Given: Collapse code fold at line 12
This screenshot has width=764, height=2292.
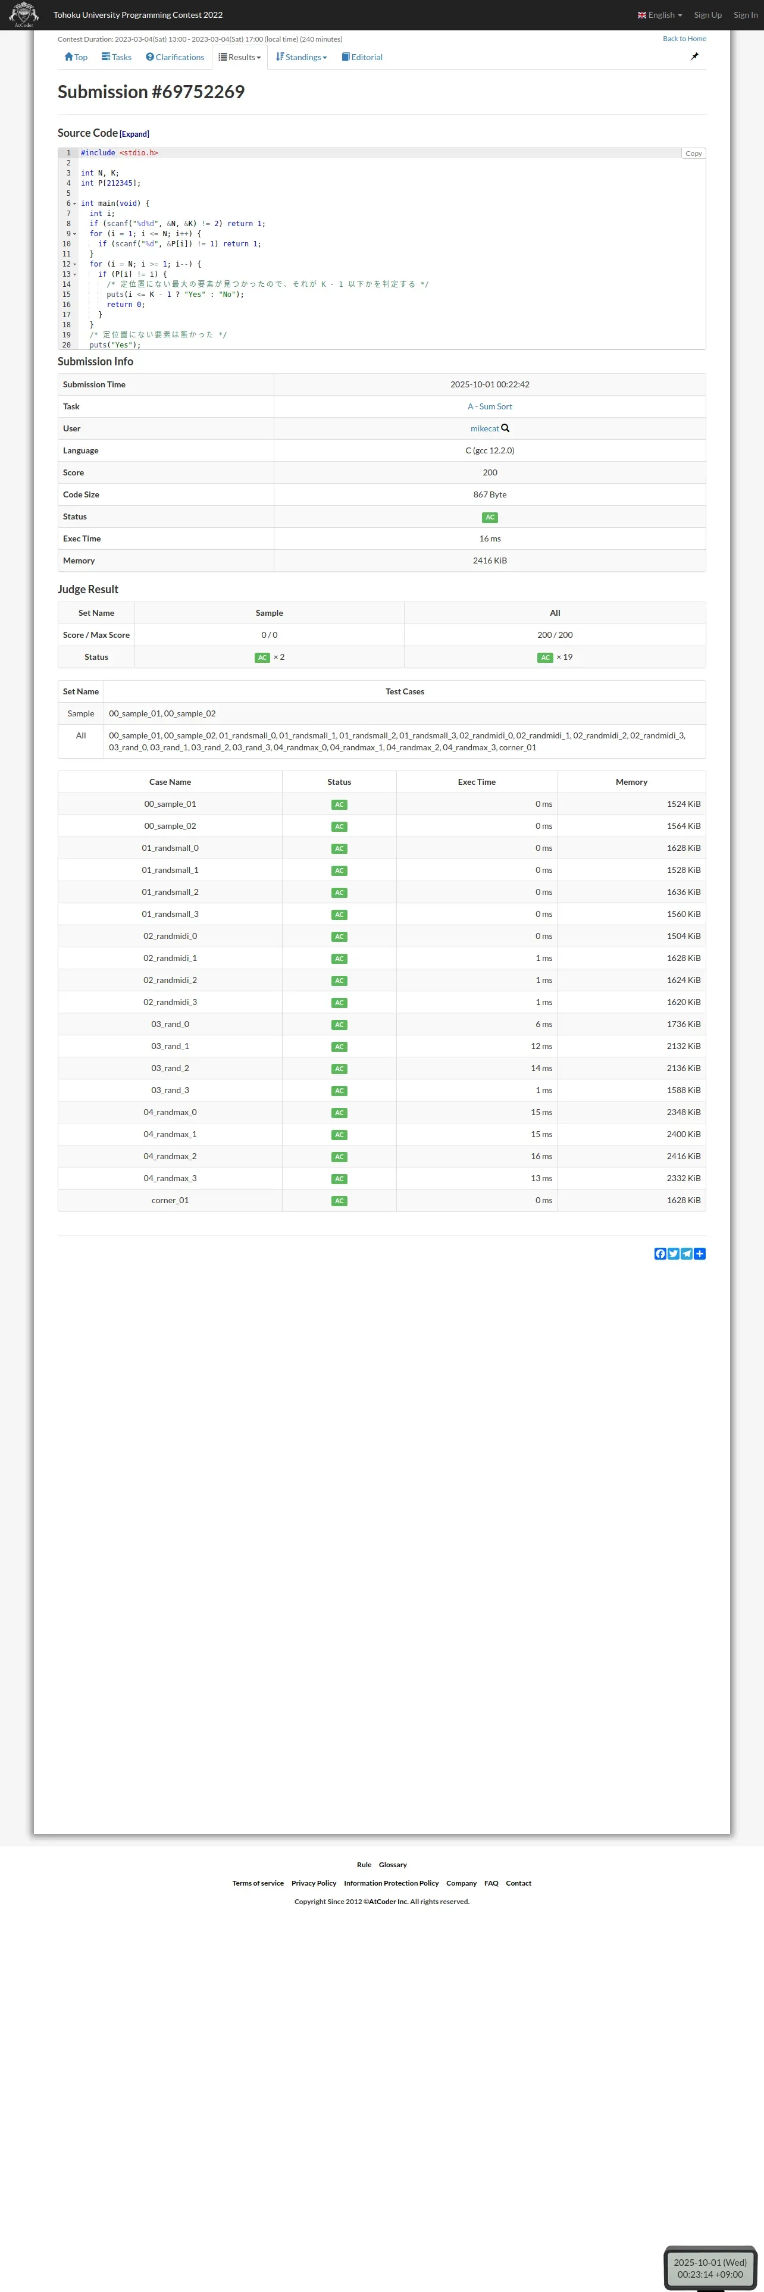Looking at the screenshot, I should [75, 264].
